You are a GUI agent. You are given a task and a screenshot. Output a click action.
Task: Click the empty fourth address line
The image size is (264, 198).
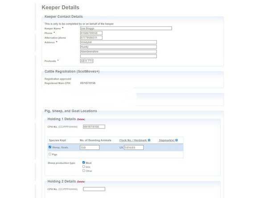pyautogui.click(x=118, y=56)
